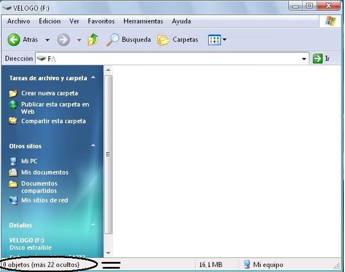The image size is (345, 272).
Task: Maximize the VELOGO window
Action: point(309,6)
